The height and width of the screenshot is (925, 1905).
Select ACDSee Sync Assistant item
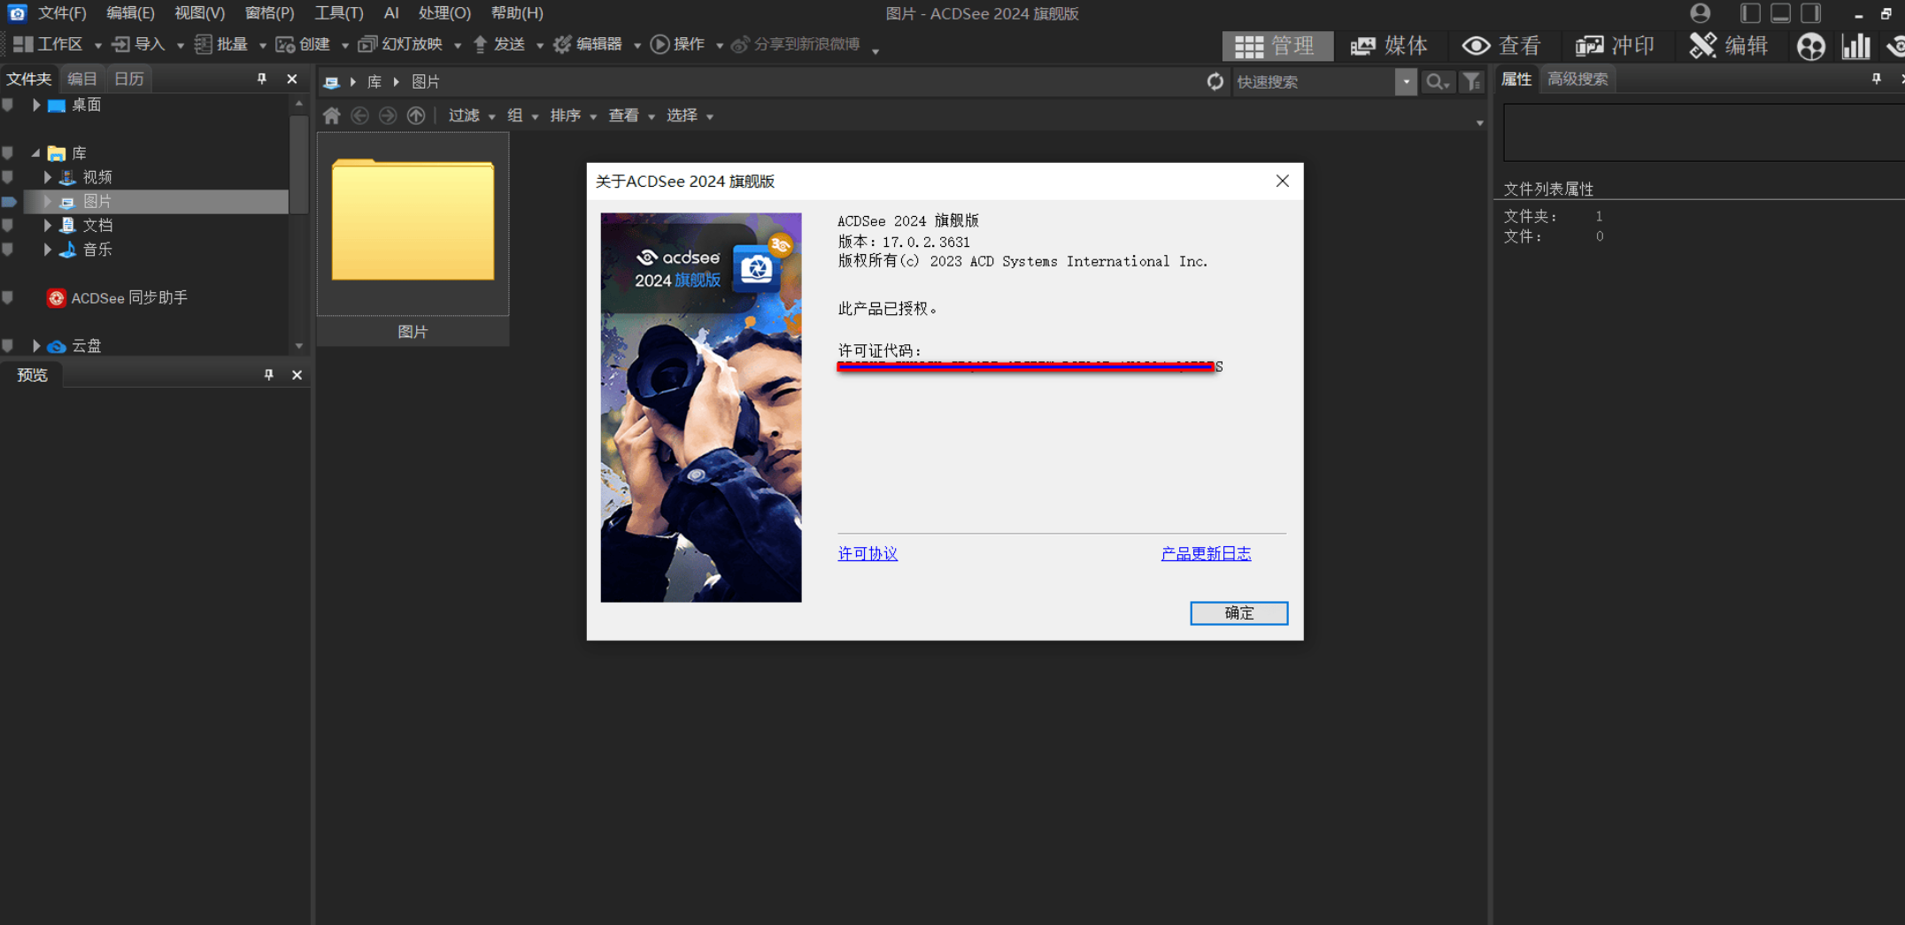118,297
